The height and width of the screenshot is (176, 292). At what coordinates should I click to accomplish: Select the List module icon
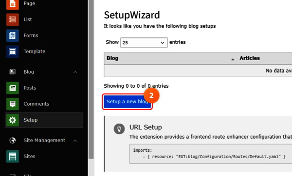(x=13, y=19)
